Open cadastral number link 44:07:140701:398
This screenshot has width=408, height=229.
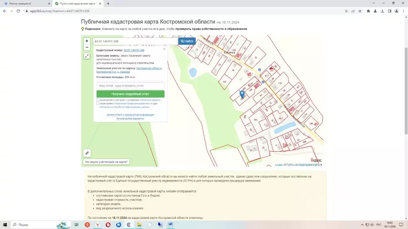point(134,50)
